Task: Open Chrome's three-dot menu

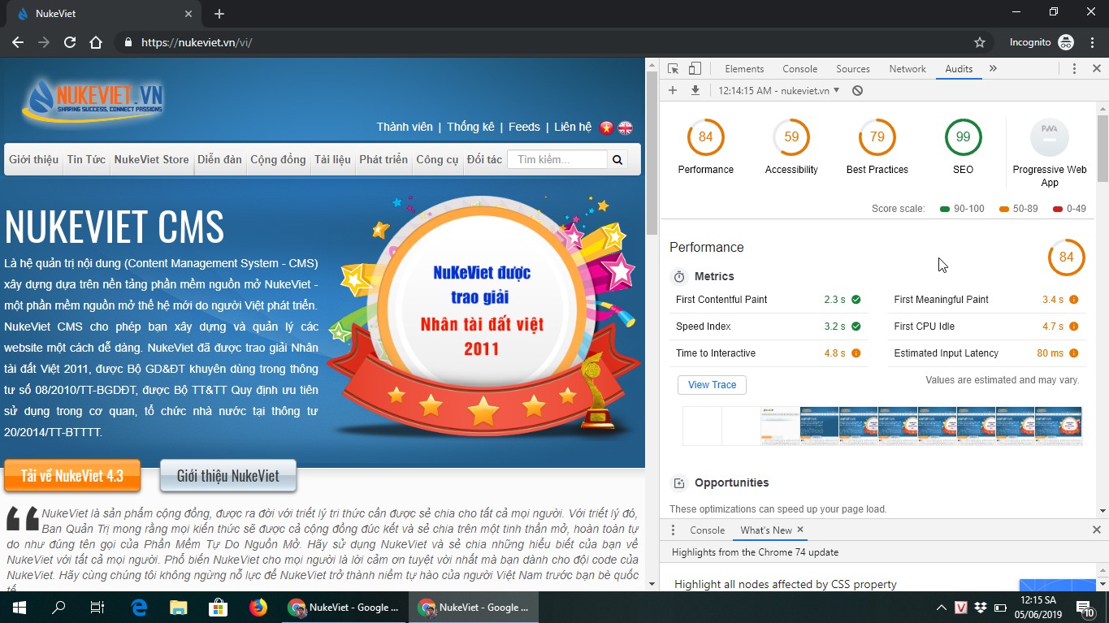Action: [x=1093, y=42]
